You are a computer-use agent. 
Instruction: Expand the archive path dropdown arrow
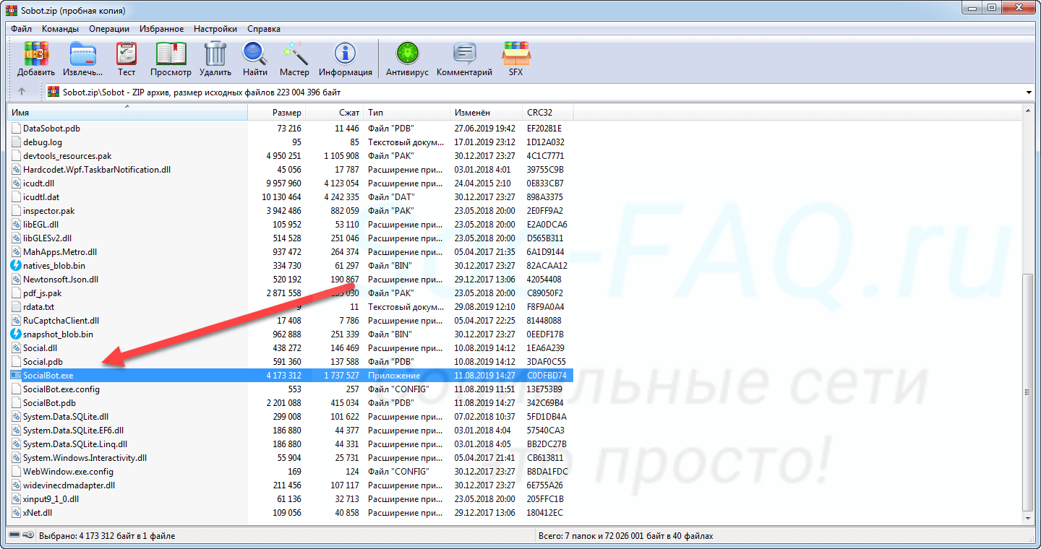pyautogui.click(x=1028, y=92)
